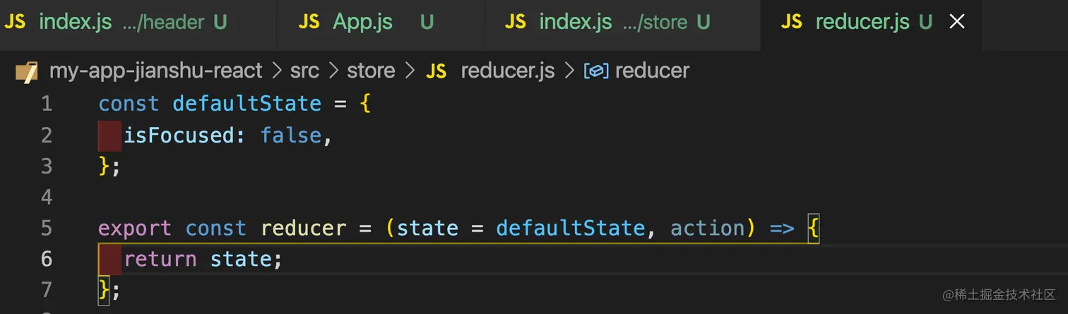The width and height of the screenshot is (1068, 314).
Task: Expand the store breadcrumb segment
Action: 371,71
